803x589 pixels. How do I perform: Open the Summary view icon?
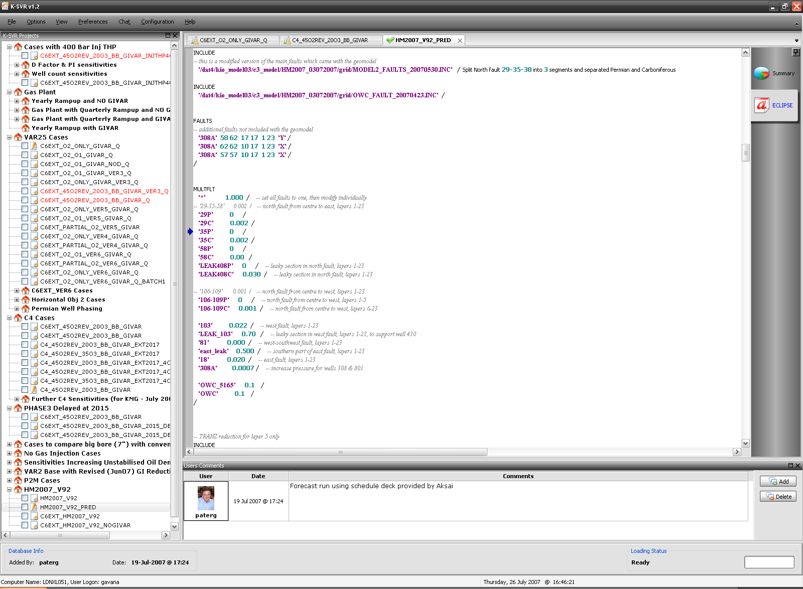[x=761, y=73]
